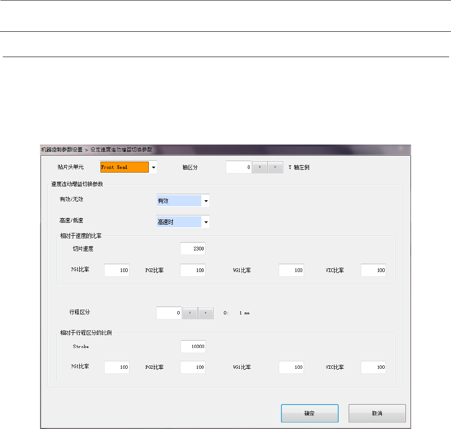Select PG2比率 field in the speed ratio section
This screenshot has width=451, height=429.
193,271
